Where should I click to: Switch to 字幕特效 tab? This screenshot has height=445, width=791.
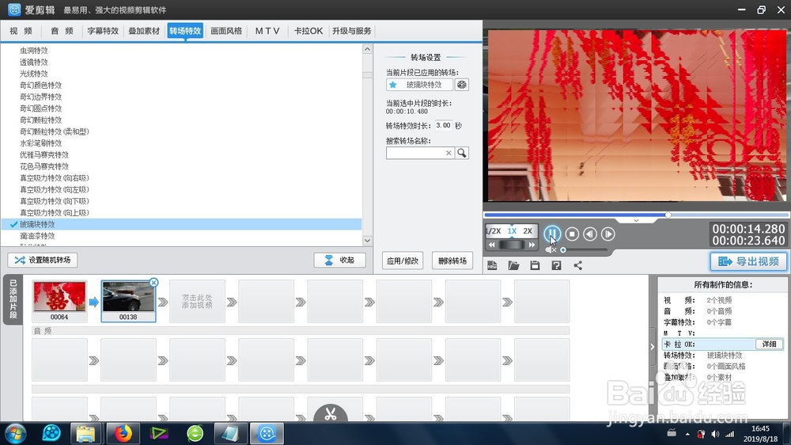tap(103, 31)
